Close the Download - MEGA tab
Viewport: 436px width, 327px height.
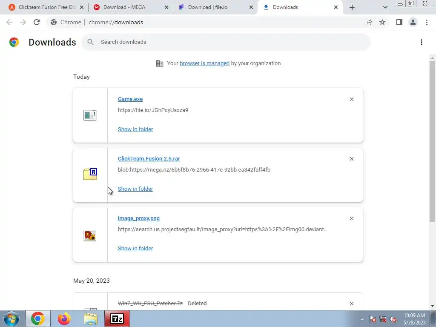166,8
